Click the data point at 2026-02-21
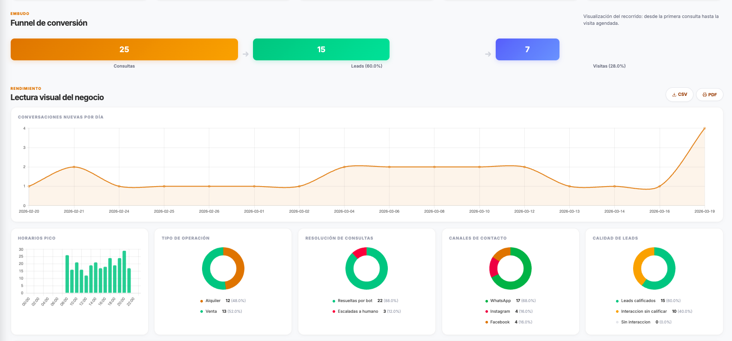 tap(74, 167)
